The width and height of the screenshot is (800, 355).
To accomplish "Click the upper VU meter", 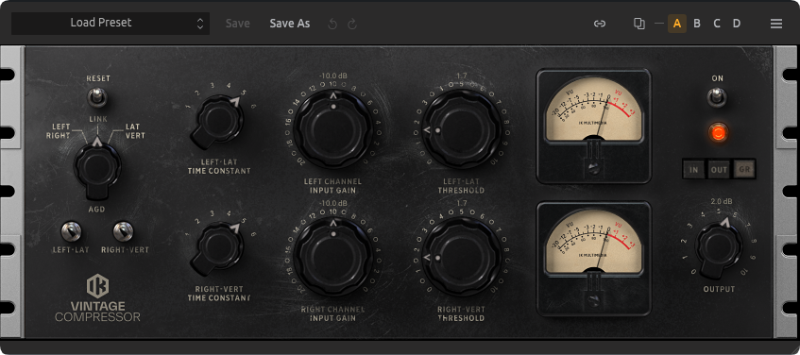I will 593,126.
